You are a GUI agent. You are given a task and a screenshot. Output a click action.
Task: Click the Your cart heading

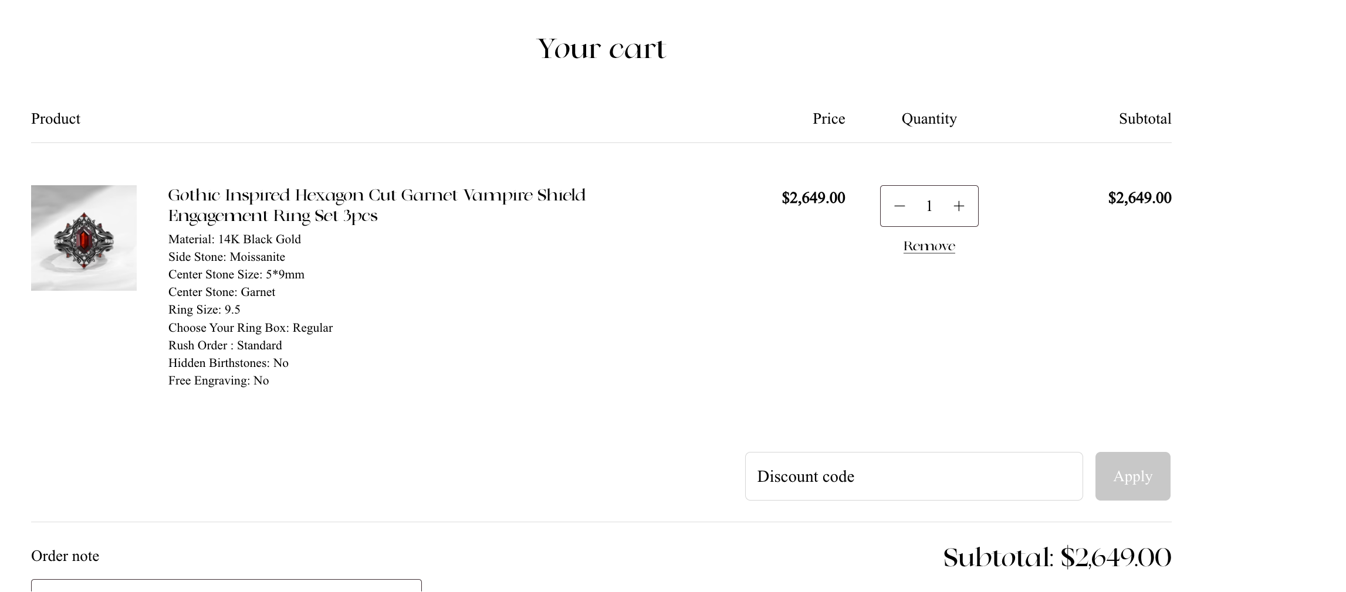click(601, 49)
